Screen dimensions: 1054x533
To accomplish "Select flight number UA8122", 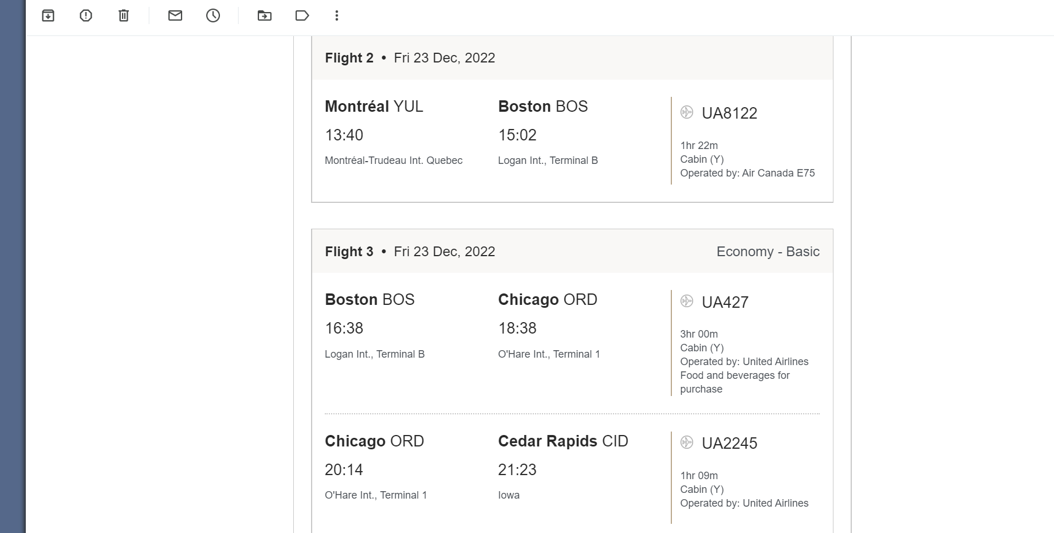I will pos(729,113).
